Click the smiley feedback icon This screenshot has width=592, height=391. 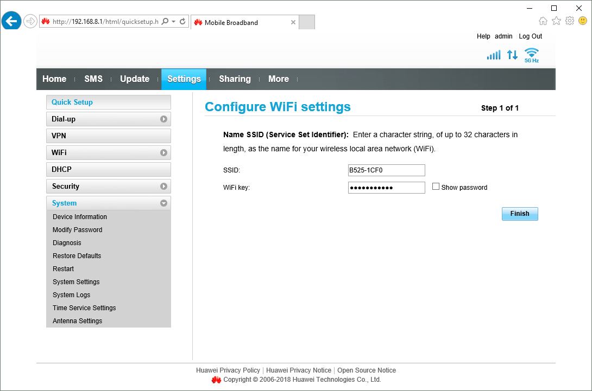582,20
